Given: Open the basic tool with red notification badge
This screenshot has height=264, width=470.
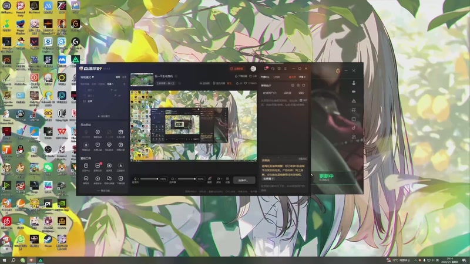Looking at the screenshot, I should pos(98,166).
